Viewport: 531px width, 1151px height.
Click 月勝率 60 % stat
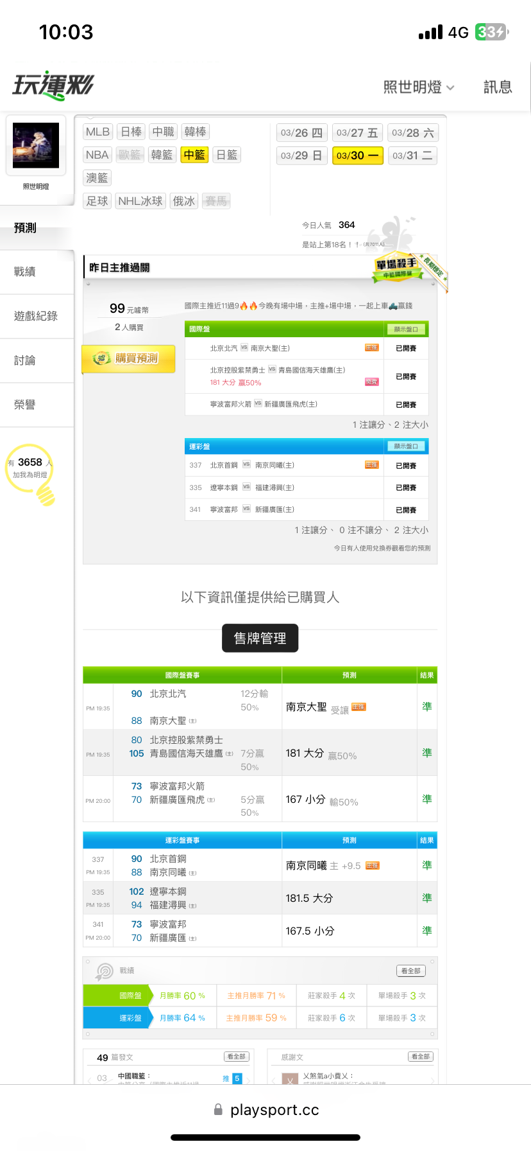[183, 996]
